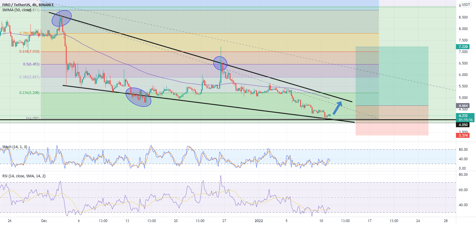
Task: Click the 27 date on time axis
Action: [224, 221]
